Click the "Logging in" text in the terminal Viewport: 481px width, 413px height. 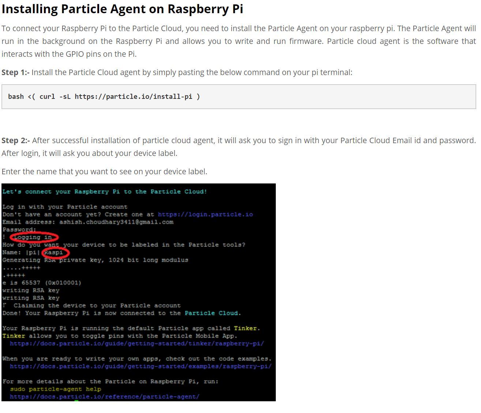point(33,237)
